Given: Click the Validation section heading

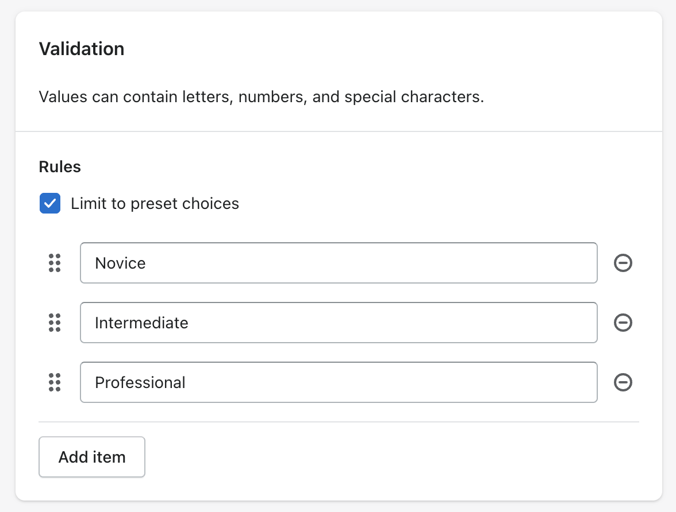Looking at the screenshot, I should (x=82, y=49).
